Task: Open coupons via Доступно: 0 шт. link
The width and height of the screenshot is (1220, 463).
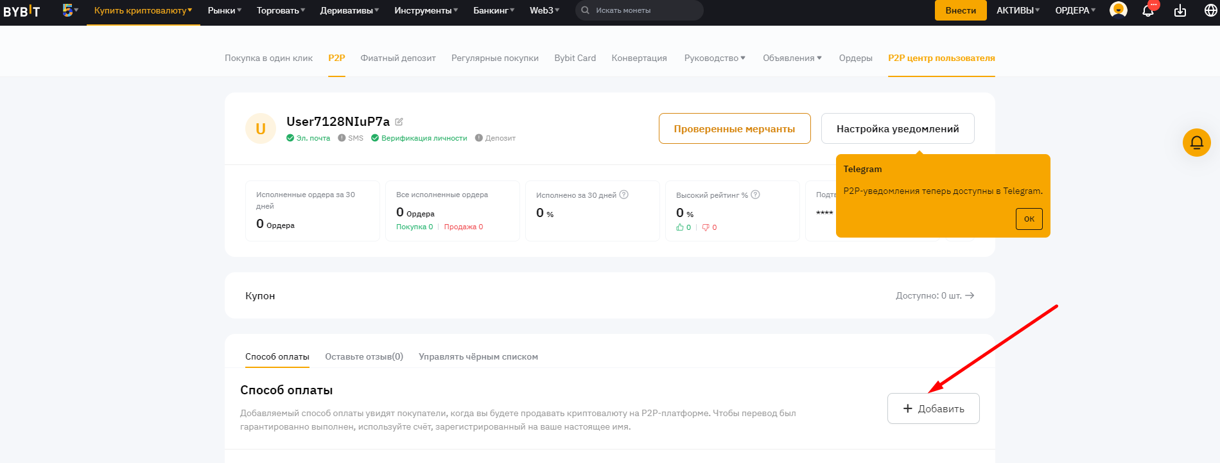Action: point(935,295)
